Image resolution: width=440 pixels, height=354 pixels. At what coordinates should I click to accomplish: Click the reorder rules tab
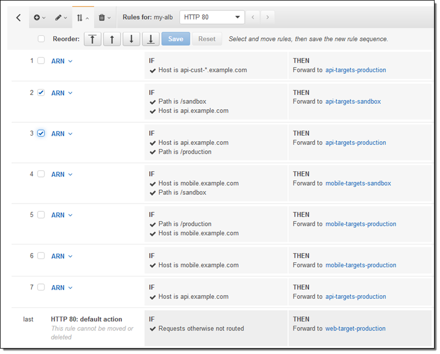click(83, 18)
